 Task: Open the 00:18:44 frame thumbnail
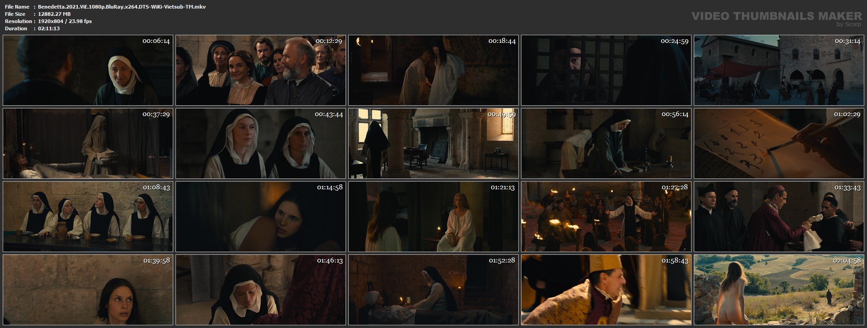(x=433, y=70)
